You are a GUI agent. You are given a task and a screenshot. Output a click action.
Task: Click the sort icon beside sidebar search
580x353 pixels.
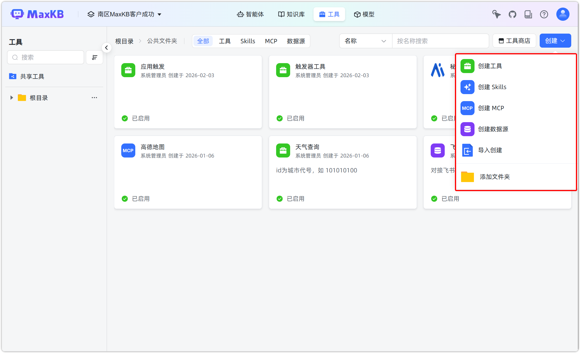pyautogui.click(x=94, y=57)
